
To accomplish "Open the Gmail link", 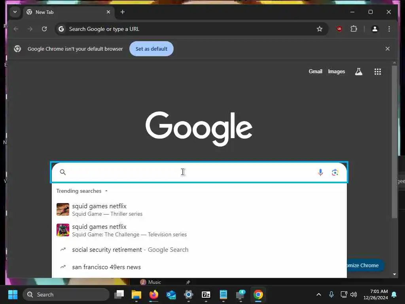I will tap(315, 71).
